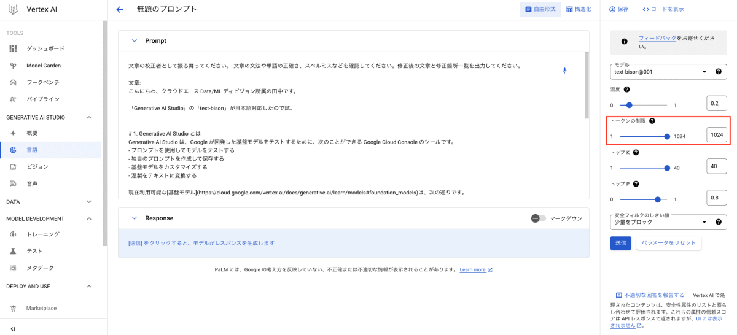Viewport: 737px width, 335px height.
Task: Collapse the Response panel chevron
Action: (x=135, y=218)
